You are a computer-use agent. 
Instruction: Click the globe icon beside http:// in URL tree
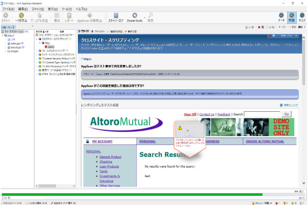(x=6, y=36)
